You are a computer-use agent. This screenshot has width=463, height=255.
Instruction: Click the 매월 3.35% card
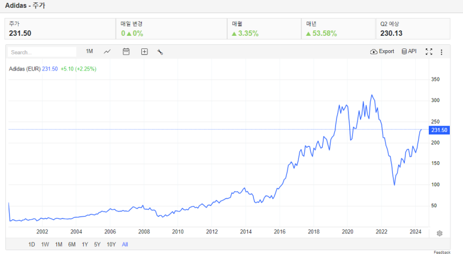click(x=264, y=29)
